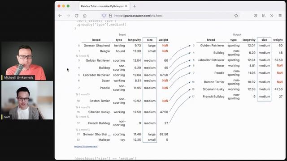The width and height of the screenshot is (287, 161).
Task: Click the Output table 'breed' header
Action: pos(211,40)
